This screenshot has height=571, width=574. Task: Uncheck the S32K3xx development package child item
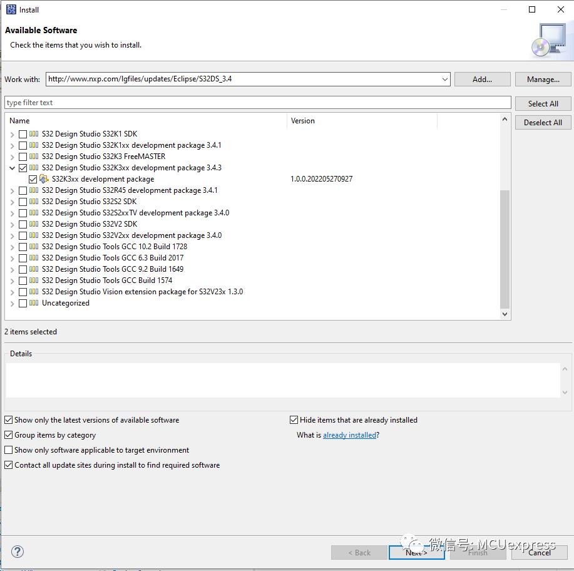33,179
